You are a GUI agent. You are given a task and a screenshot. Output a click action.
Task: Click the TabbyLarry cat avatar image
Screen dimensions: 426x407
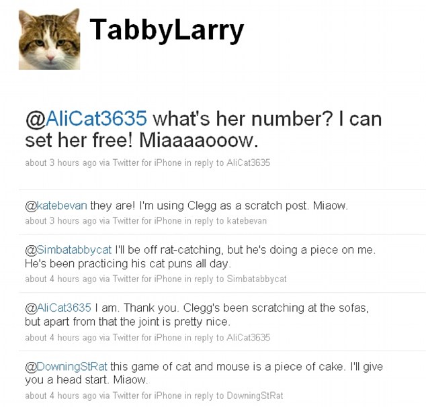(x=49, y=39)
